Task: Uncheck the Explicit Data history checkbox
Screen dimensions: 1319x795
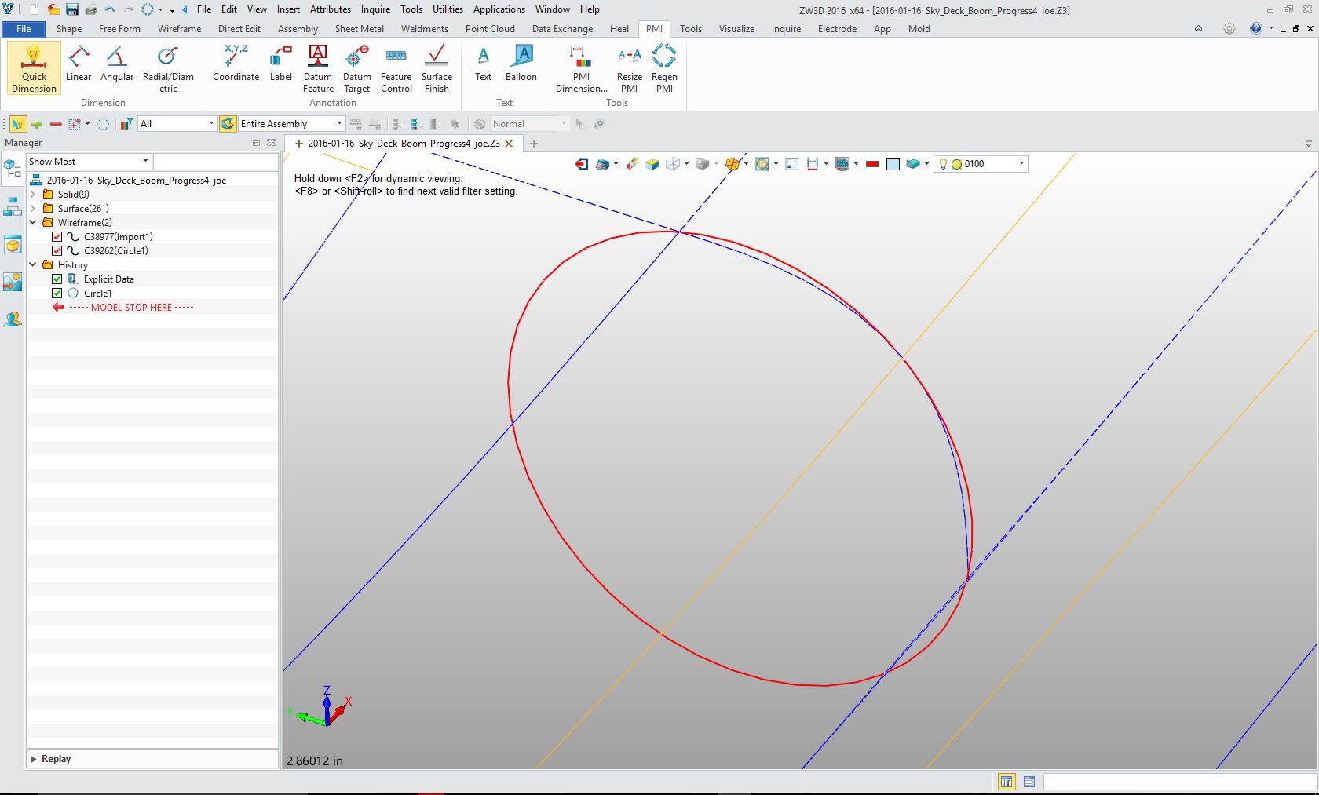Action: [57, 279]
